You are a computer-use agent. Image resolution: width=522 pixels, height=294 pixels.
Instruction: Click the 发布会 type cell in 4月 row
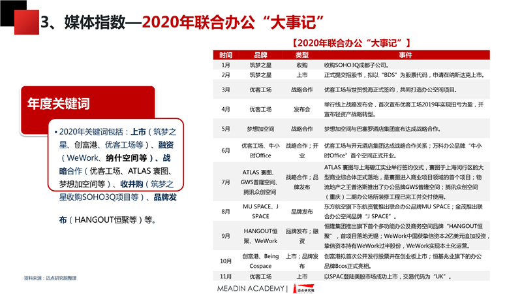pos(301,109)
